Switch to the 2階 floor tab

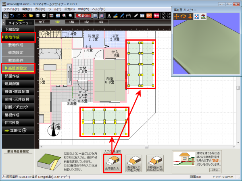coord(71,23)
